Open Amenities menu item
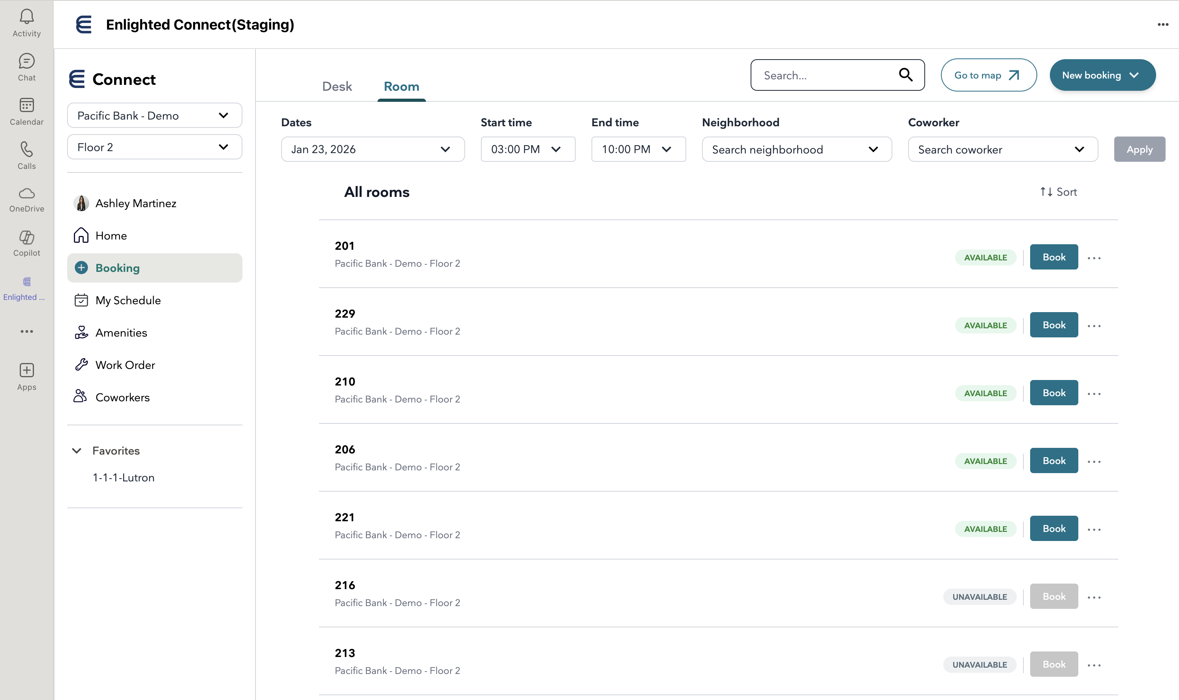 (x=154, y=333)
